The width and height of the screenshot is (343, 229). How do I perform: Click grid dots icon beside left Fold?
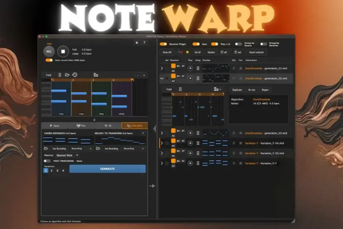tap(60, 75)
